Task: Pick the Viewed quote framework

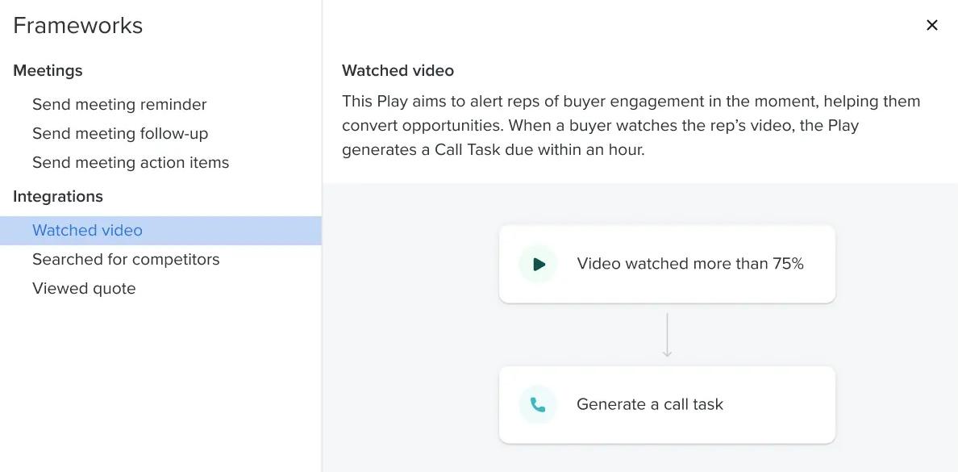Action: point(84,289)
